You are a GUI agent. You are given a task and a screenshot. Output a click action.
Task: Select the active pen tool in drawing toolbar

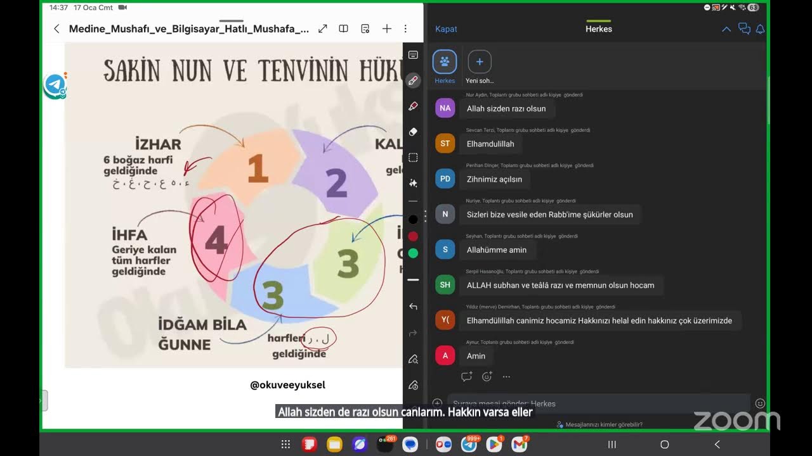coord(413,80)
